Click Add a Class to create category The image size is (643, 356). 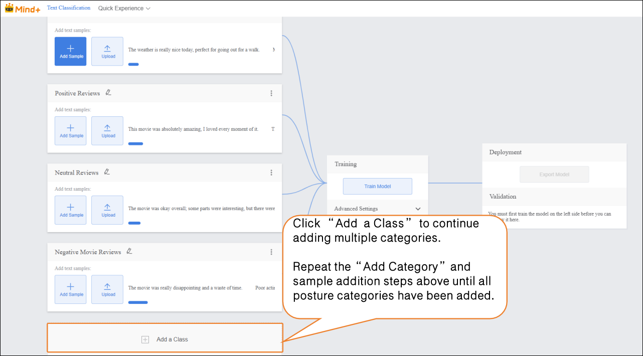coord(165,339)
